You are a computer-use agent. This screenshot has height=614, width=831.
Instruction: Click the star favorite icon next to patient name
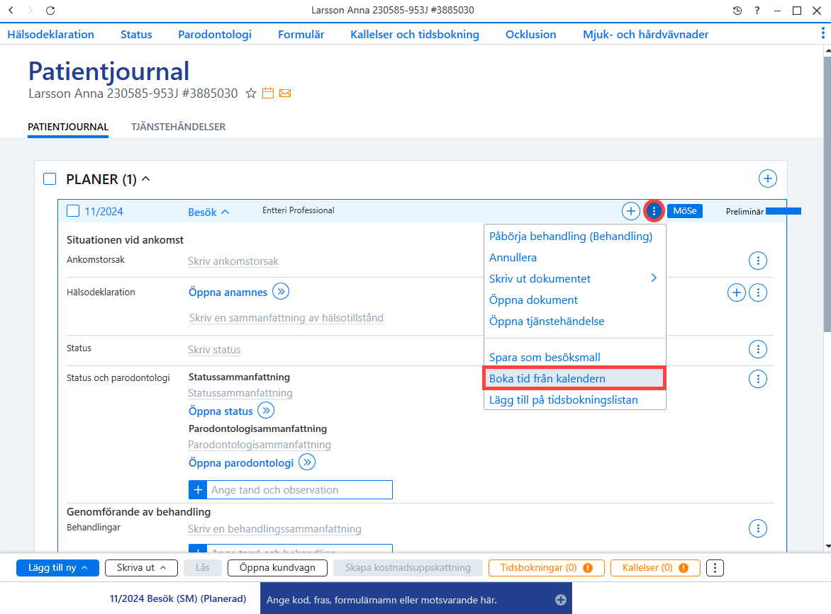pos(251,93)
